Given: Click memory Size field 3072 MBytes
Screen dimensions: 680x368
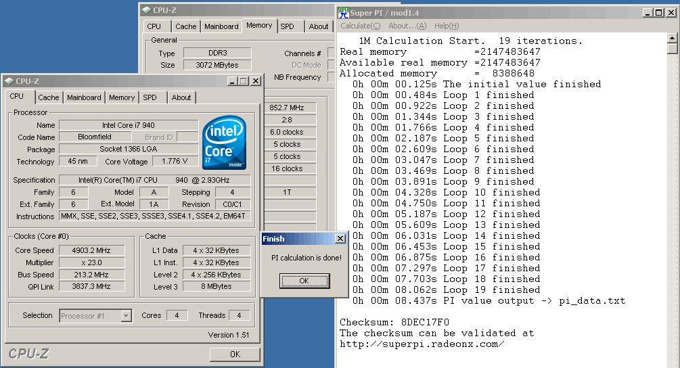Looking at the screenshot, I should coord(217,65).
